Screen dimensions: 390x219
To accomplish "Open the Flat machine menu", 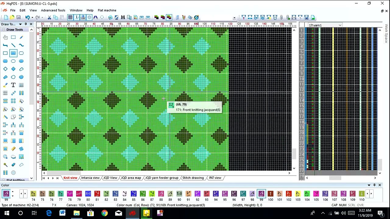I will click(107, 10).
